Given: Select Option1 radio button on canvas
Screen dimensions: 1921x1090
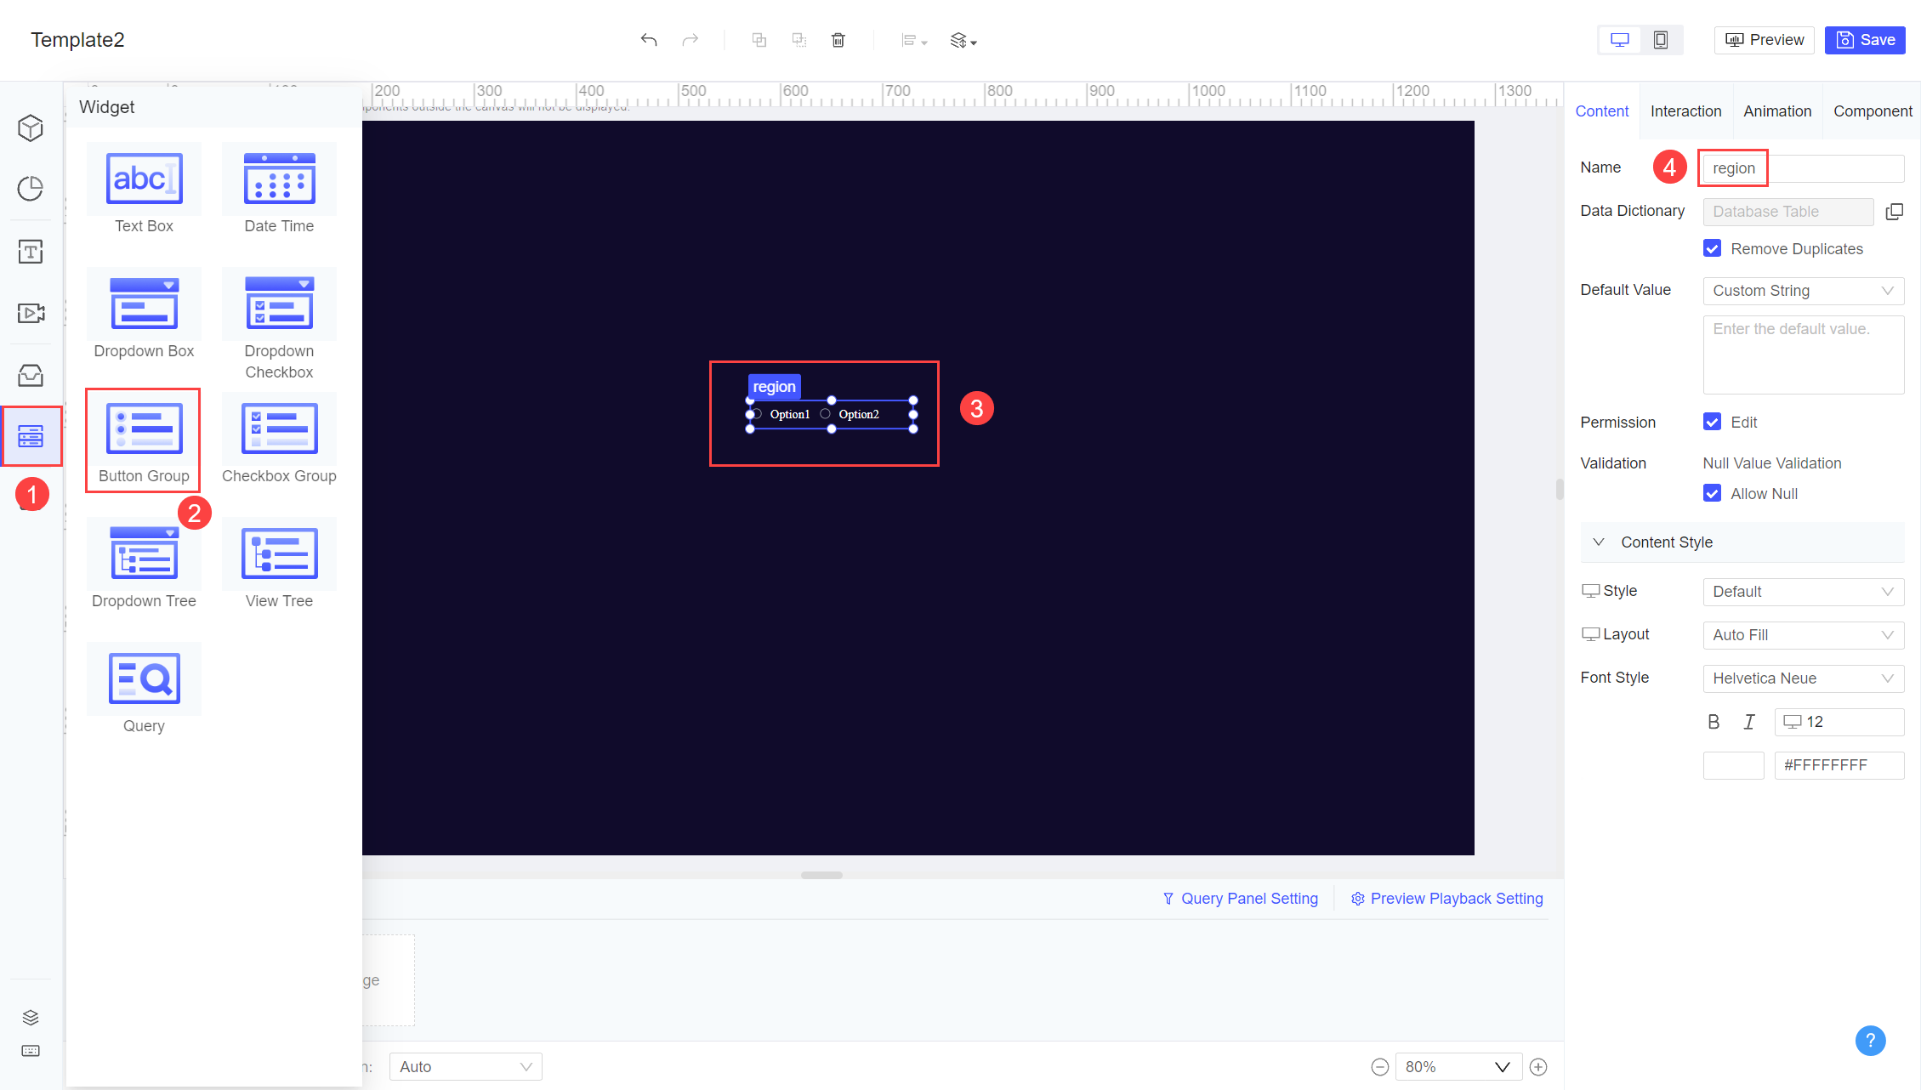Looking at the screenshot, I should click(x=757, y=414).
